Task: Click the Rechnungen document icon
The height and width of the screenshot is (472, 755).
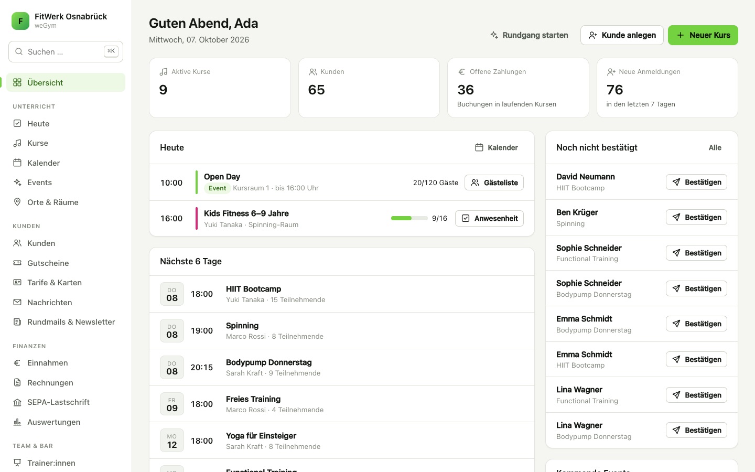Action: tap(17, 383)
